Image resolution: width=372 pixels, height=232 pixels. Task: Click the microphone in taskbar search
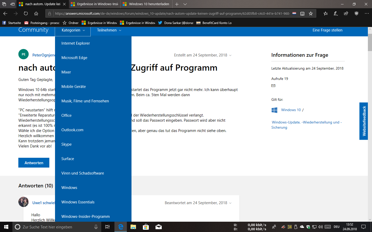(96, 227)
